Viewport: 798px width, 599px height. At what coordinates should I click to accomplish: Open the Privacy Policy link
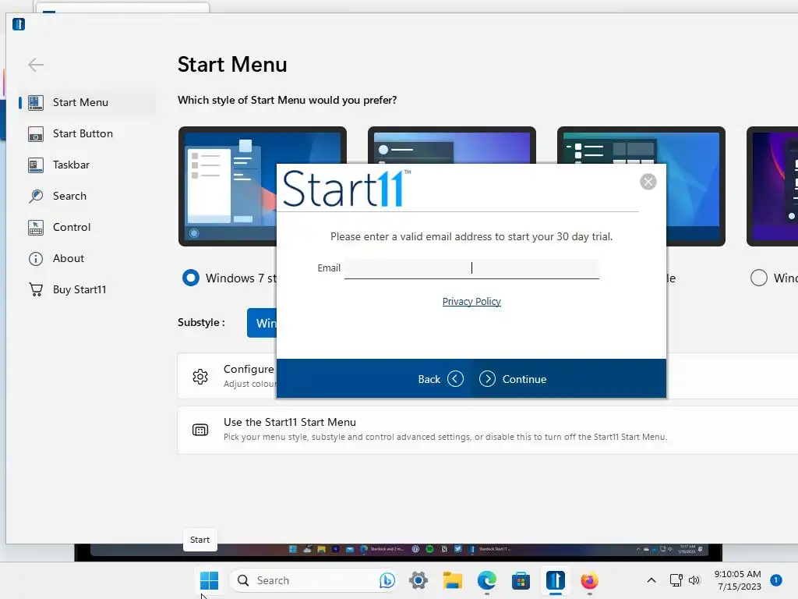click(471, 302)
